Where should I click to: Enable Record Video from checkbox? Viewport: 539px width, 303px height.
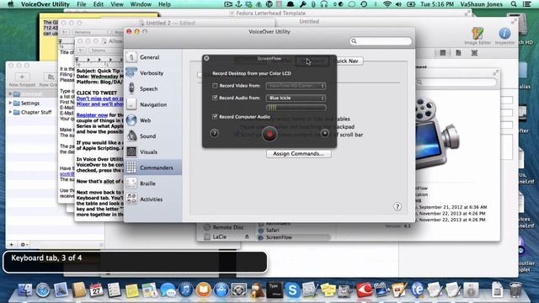[x=215, y=86]
